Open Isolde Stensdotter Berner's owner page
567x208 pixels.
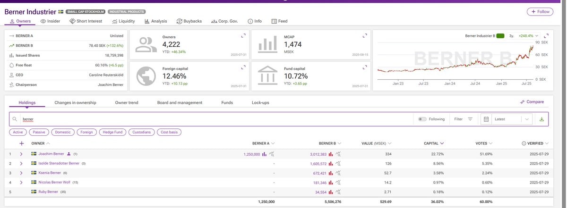point(59,163)
